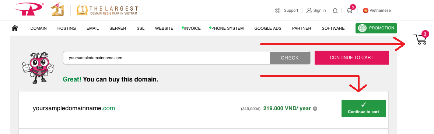Click the Sign in user icon
The height and width of the screenshot is (134, 434).
[x=309, y=11]
